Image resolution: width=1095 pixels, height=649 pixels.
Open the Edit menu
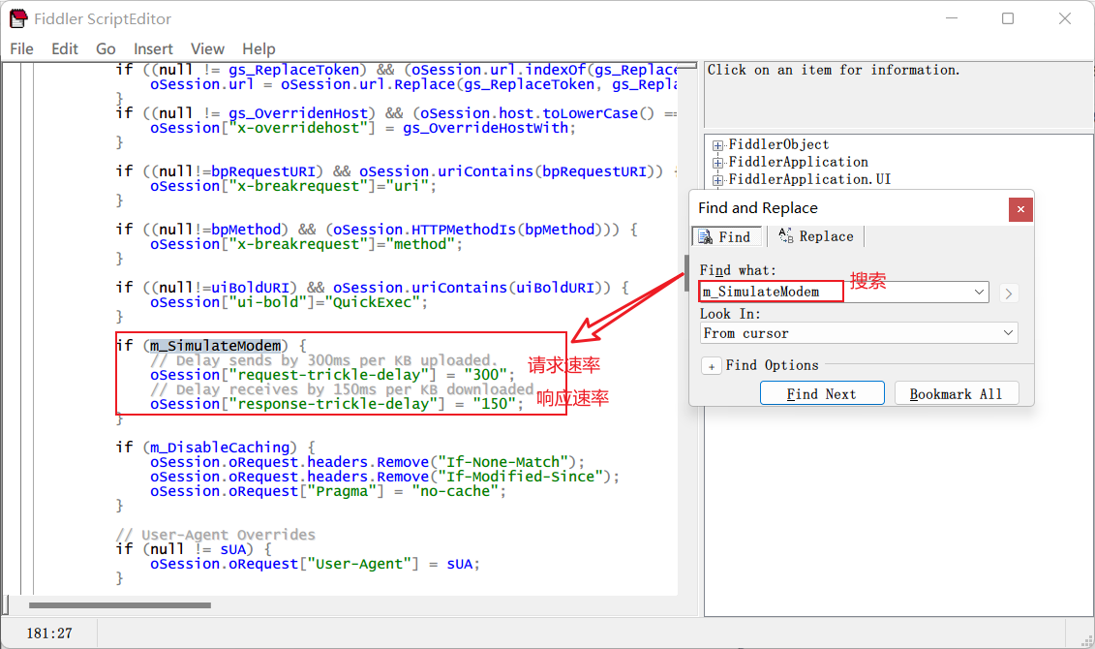coord(65,48)
